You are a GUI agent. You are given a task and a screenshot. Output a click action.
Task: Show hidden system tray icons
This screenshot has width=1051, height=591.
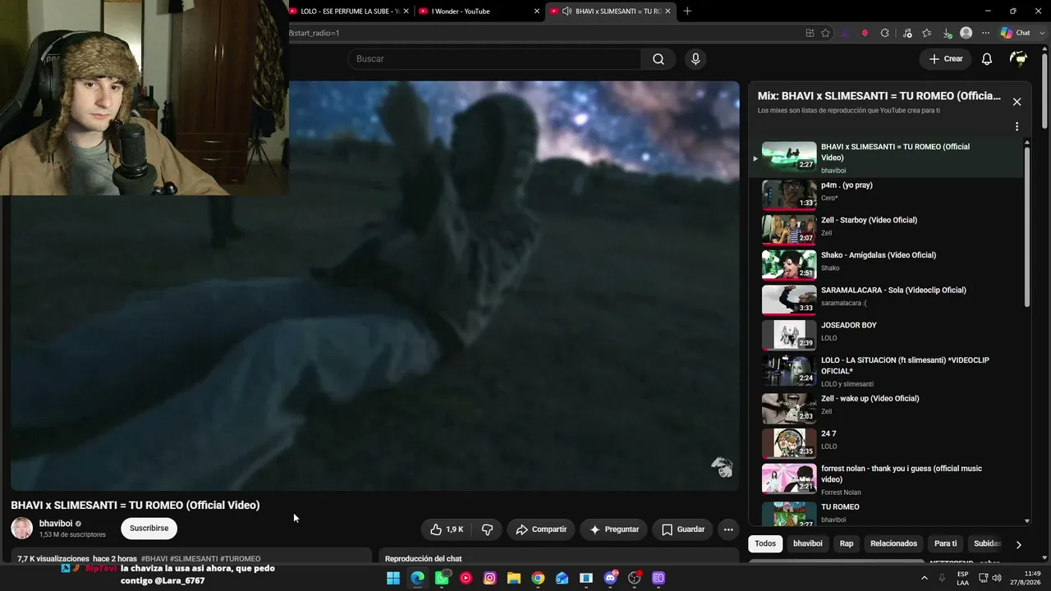coord(925,578)
